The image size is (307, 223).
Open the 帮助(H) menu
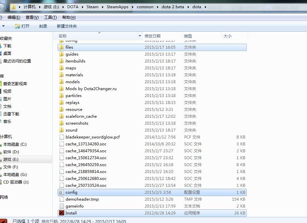(69, 17)
